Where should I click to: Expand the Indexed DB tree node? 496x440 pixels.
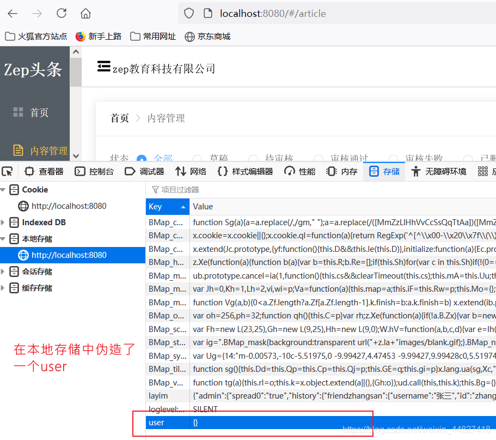[3, 222]
